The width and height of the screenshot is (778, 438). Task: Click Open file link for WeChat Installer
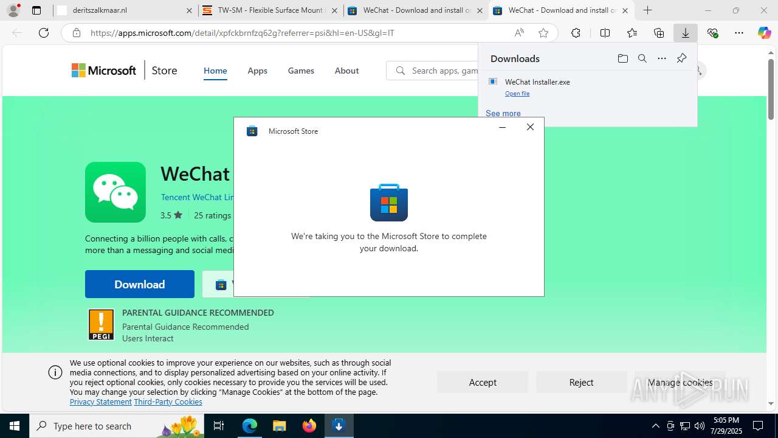517,94
